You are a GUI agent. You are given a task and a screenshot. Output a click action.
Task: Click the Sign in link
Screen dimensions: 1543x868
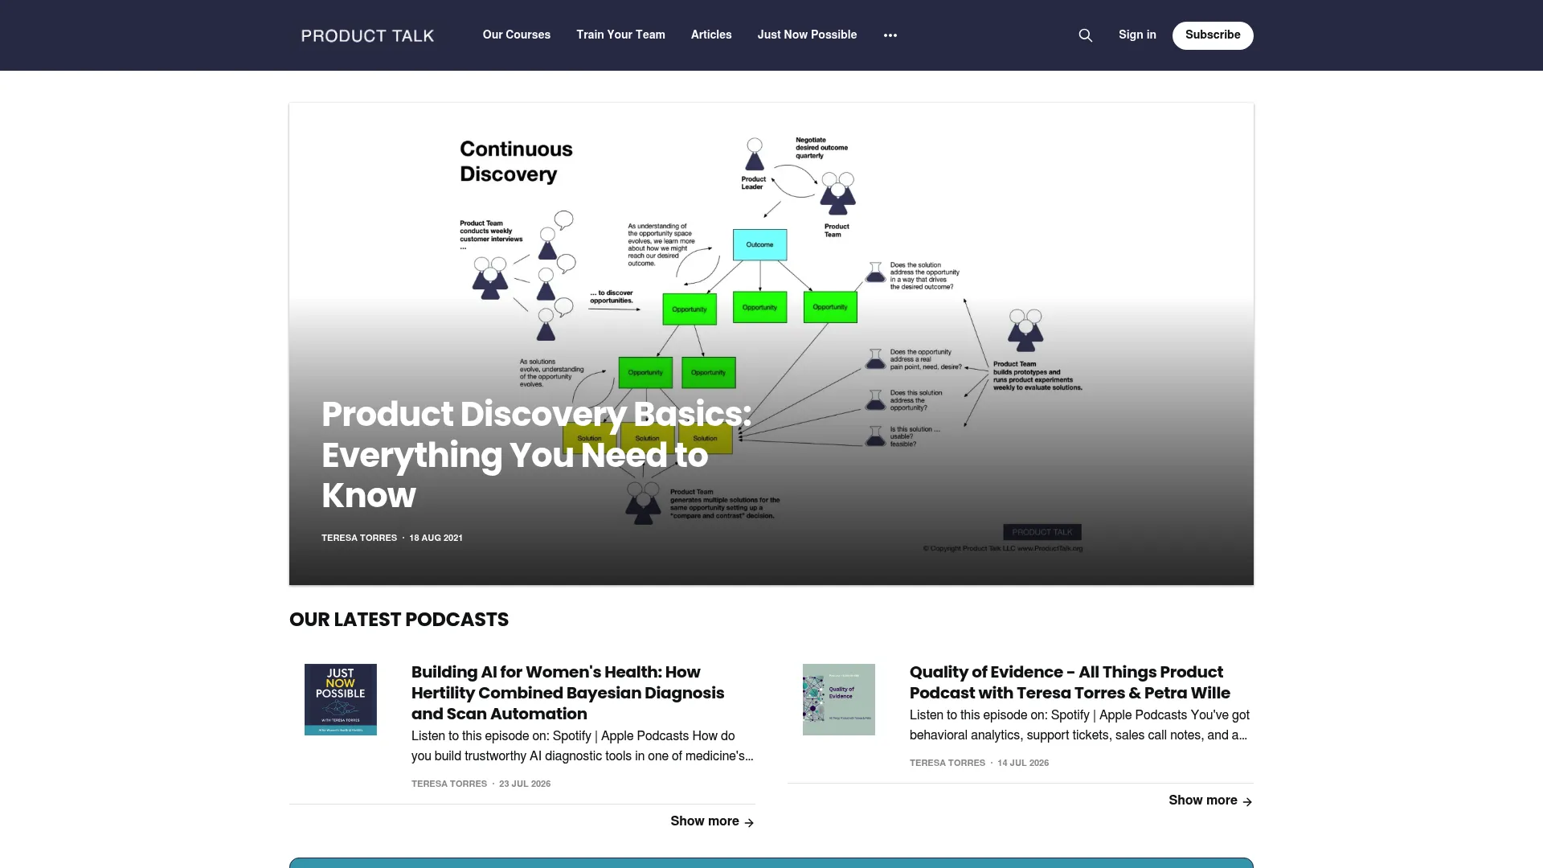1137,35
